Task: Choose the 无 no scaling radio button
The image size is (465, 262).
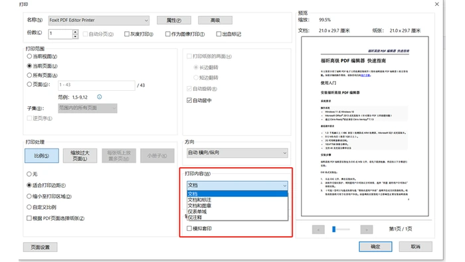Action: click(x=29, y=174)
